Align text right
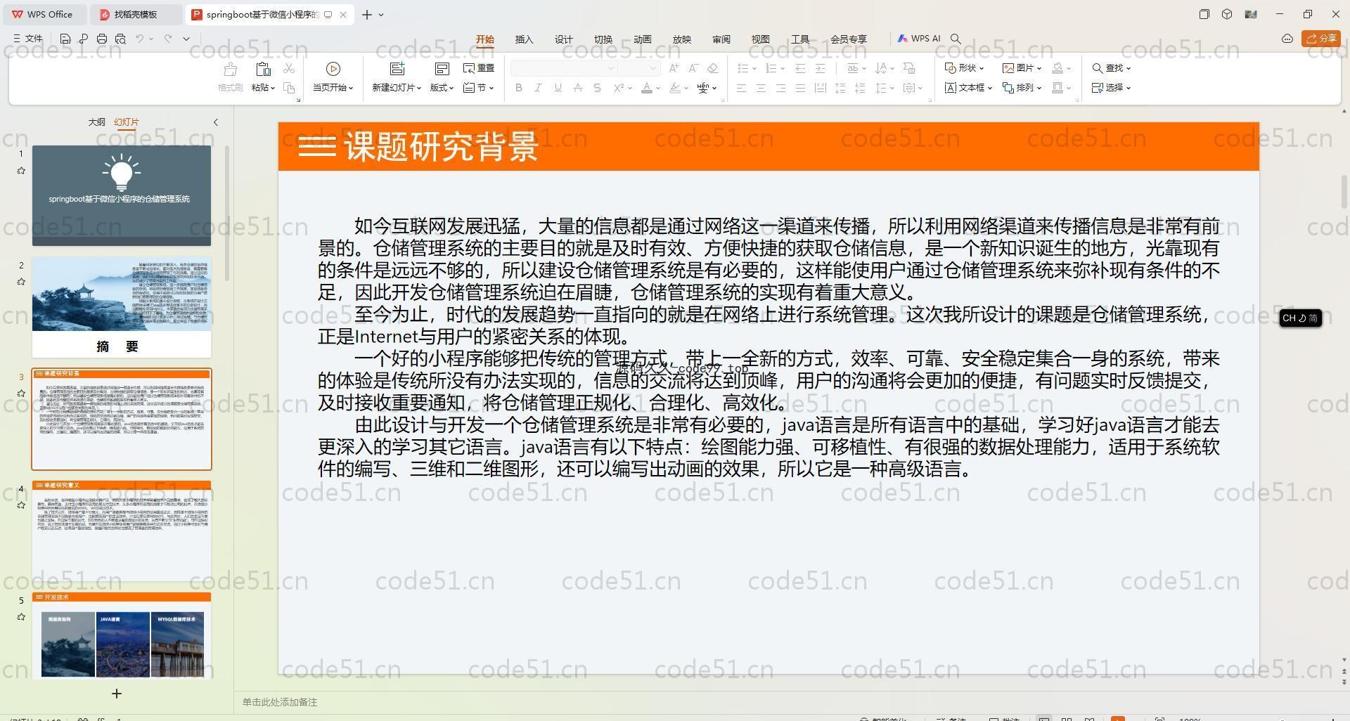This screenshot has height=721, width=1350. (x=780, y=88)
